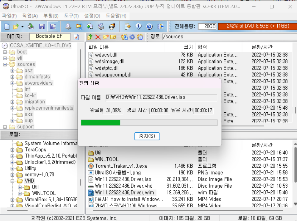Expand the support folder node
This screenshot has height=221, width=297.
tap(5, 127)
